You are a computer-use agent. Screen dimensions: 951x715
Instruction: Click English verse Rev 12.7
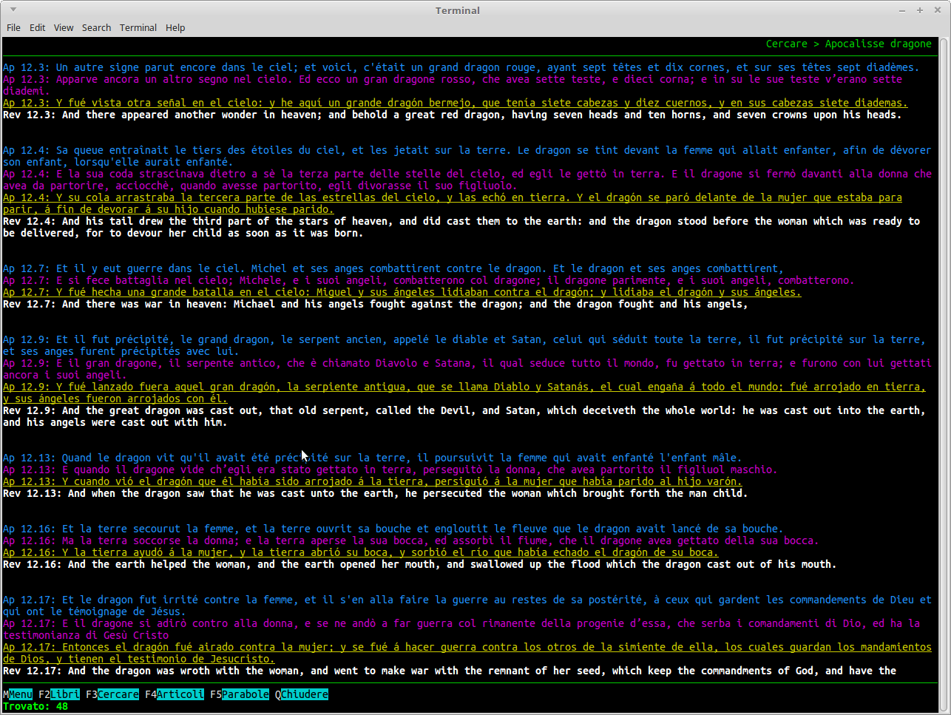(376, 304)
